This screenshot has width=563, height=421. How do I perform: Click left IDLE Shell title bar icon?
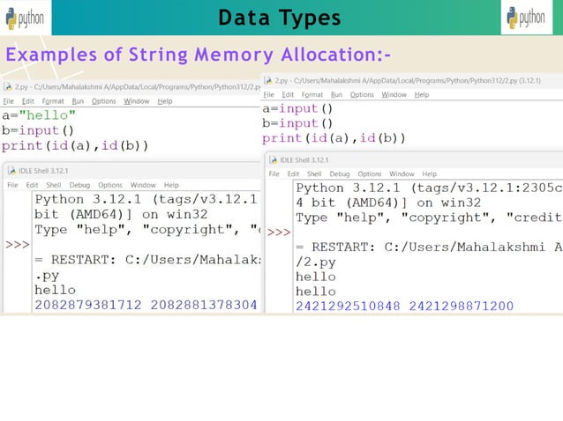pos(11,171)
